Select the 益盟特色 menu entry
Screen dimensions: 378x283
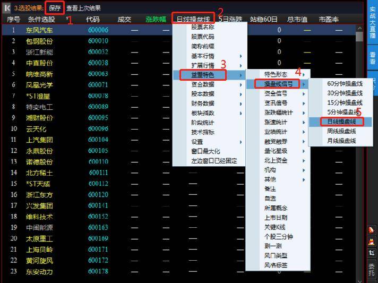click(x=209, y=75)
